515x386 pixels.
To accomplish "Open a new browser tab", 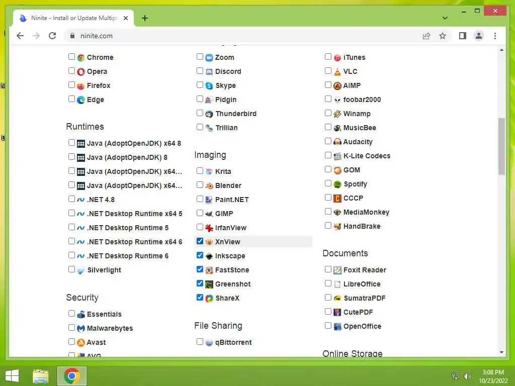I will [x=145, y=18].
